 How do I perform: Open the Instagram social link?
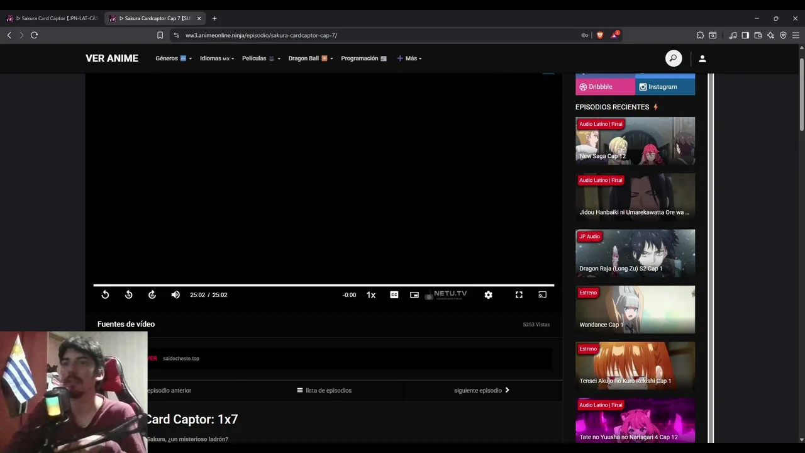665,87
